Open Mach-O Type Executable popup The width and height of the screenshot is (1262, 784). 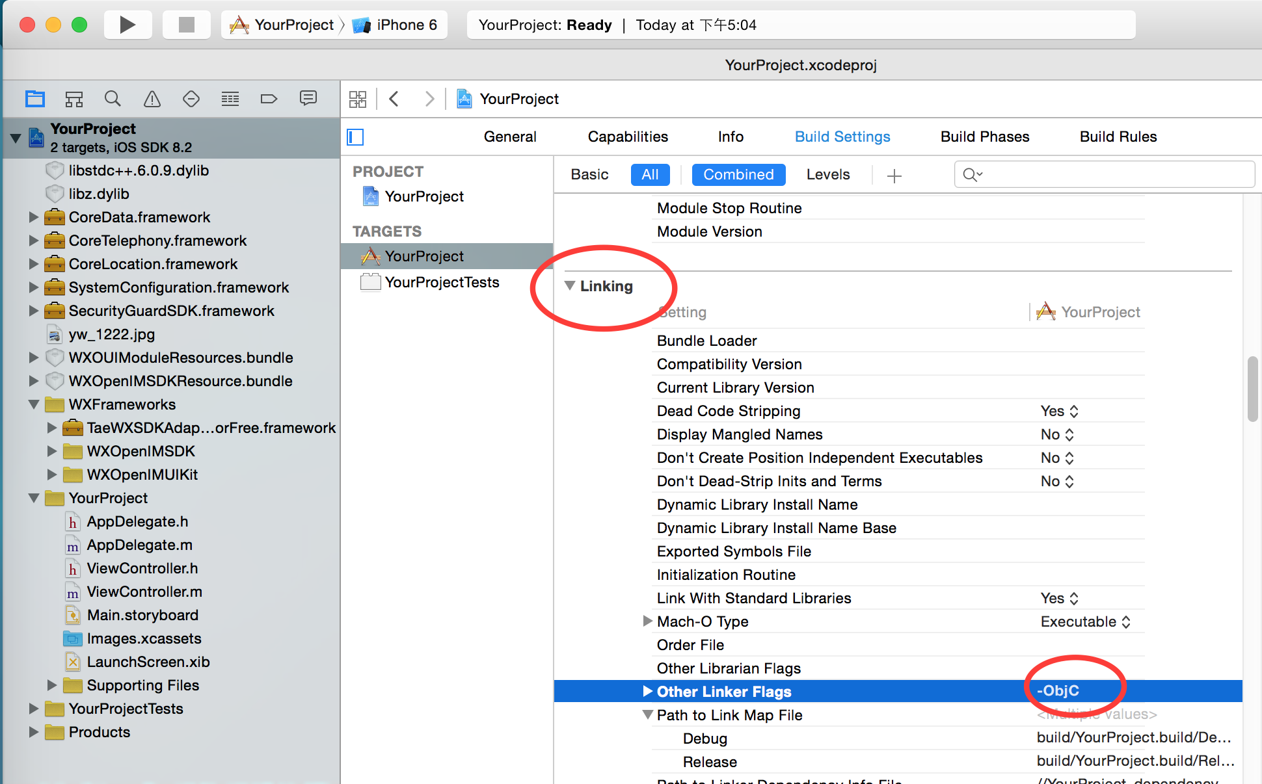coord(1085,621)
